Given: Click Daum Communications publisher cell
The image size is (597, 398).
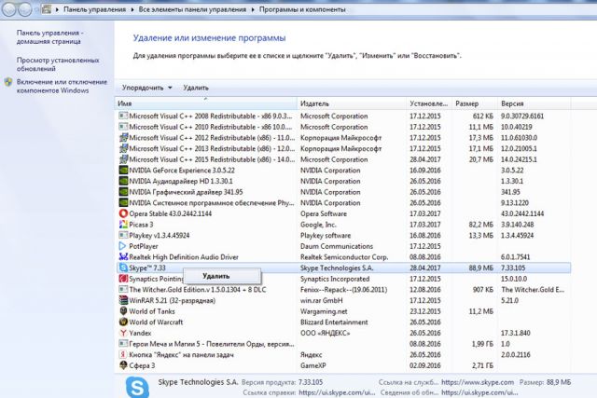Looking at the screenshot, I should pos(337,246).
